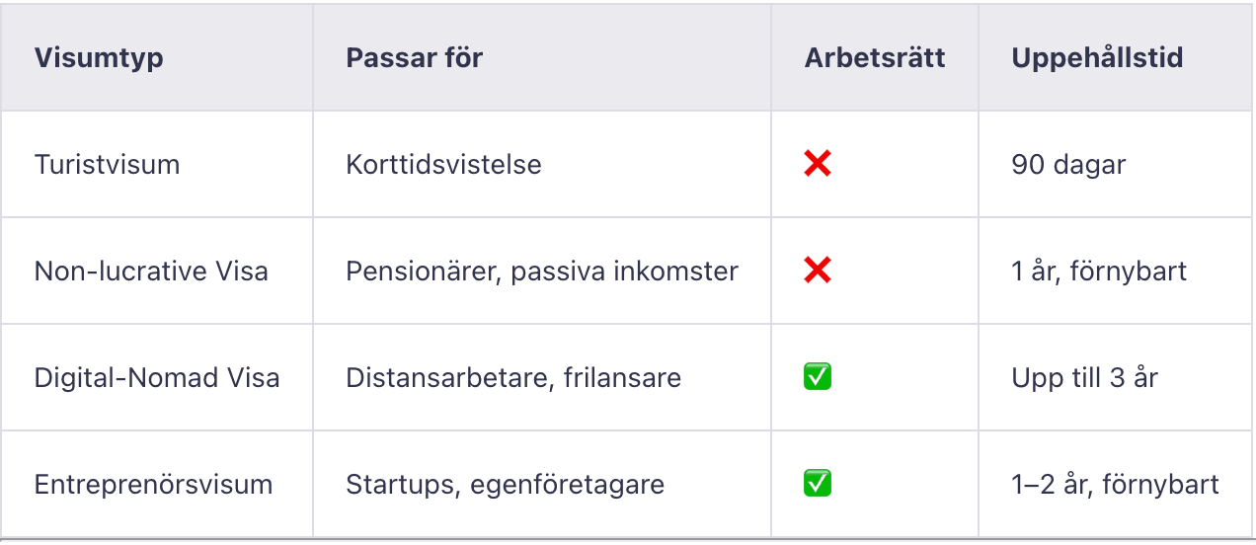Click the green checkmark for Entreprenörsvisum
This screenshot has width=1256, height=545.
(817, 484)
